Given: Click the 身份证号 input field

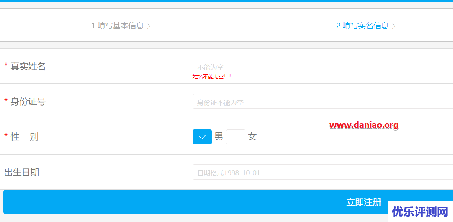Looking at the screenshot, I should 323,101.
